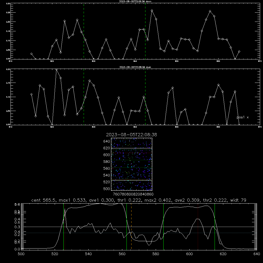Viewport: 263px width, 263px height.
Task: Click the solid white horizontal line at 0.3
Action: 139,227
